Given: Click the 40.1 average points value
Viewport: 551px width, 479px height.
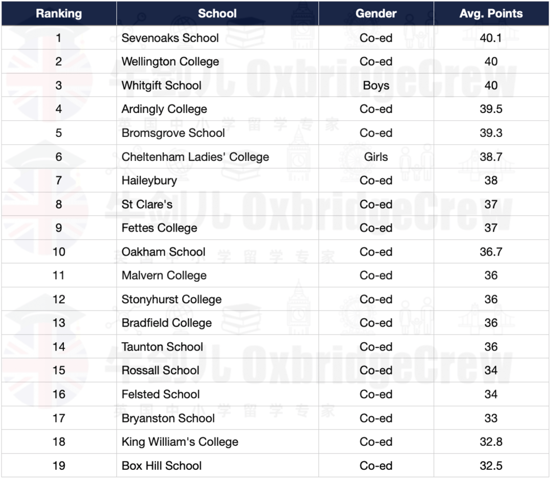Looking at the screenshot, I should [x=491, y=38].
